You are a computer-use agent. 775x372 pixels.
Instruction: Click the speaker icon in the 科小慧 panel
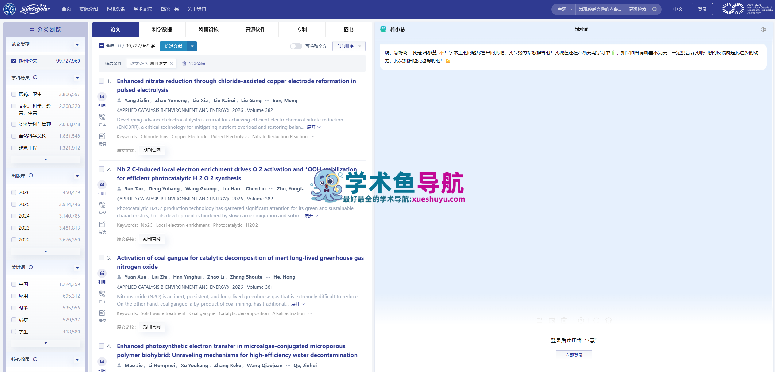pyautogui.click(x=763, y=29)
